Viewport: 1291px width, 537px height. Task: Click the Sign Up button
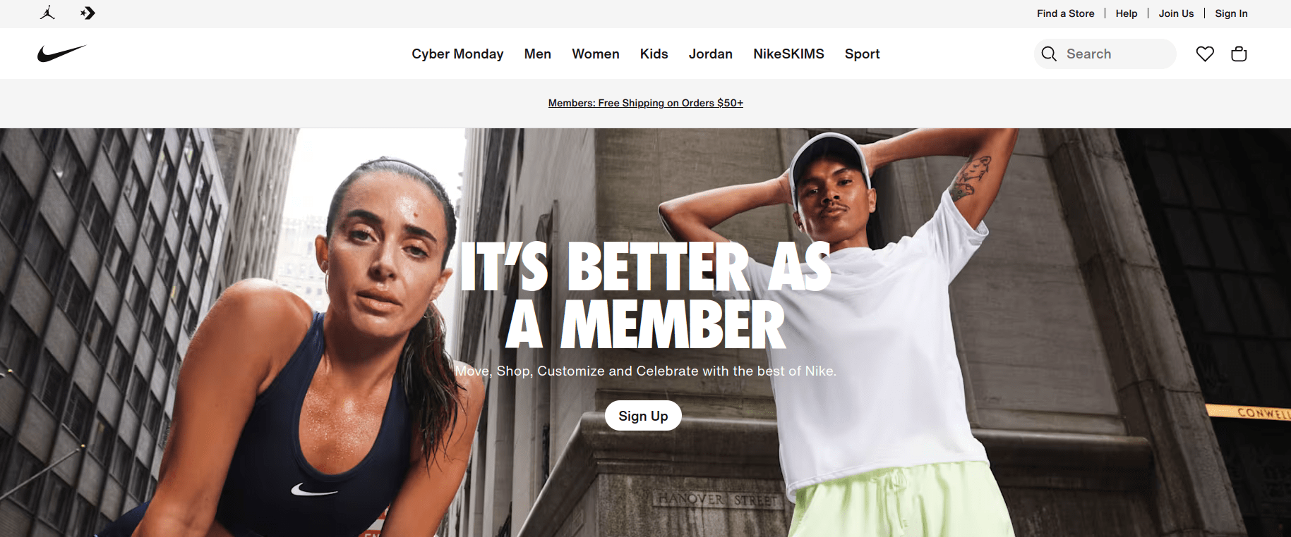pyautogui.click(x=643, y=416)
